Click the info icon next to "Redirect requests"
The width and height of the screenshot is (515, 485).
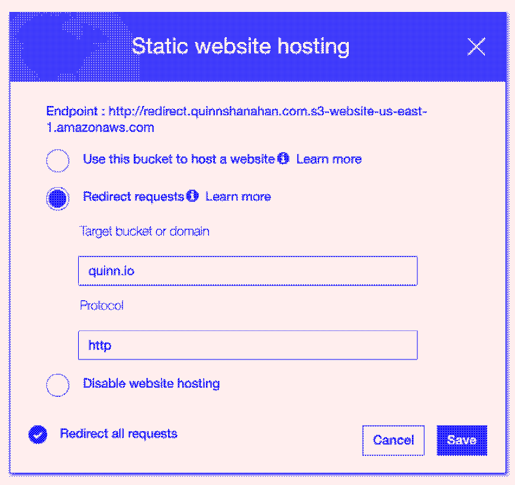(x=192, y=196)
